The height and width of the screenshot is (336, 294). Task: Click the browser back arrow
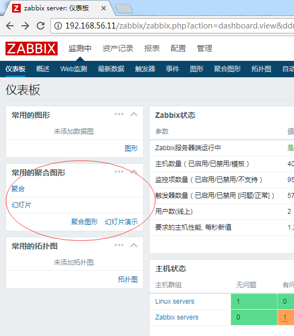tap(10, 26)
